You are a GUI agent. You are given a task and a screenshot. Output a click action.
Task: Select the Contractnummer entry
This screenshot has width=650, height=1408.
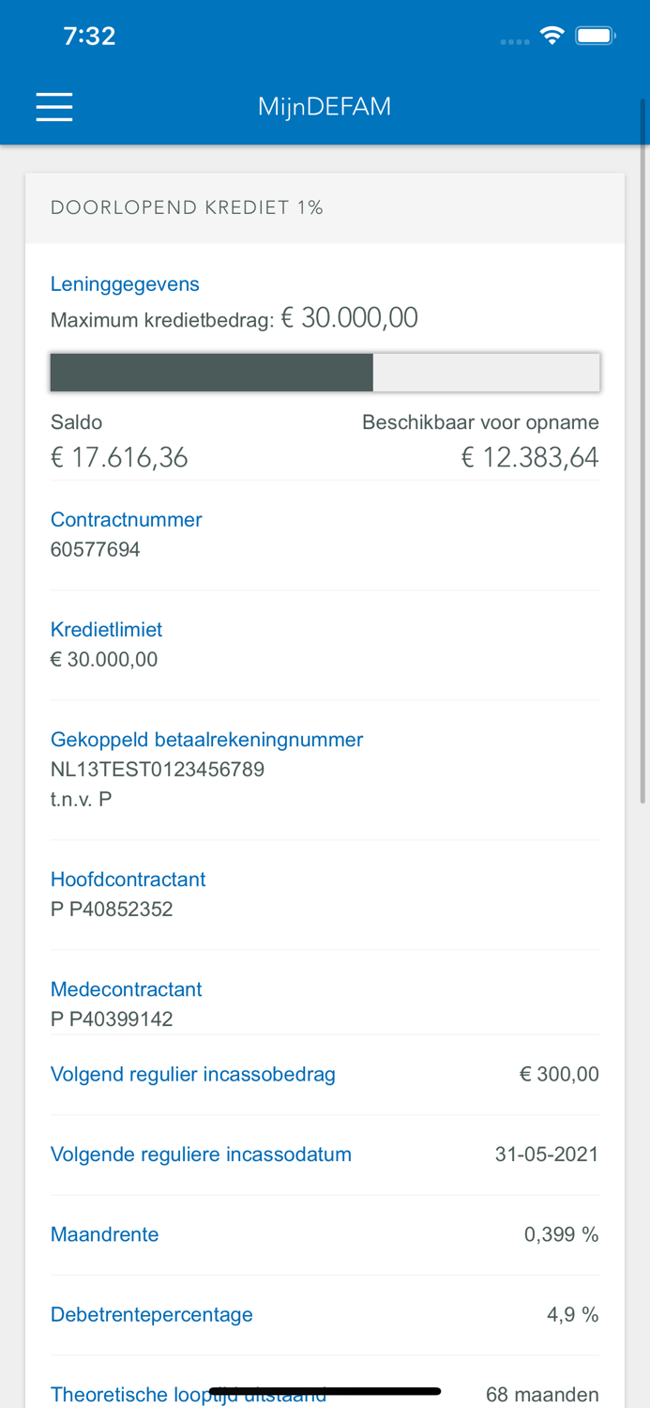[127, 519]
